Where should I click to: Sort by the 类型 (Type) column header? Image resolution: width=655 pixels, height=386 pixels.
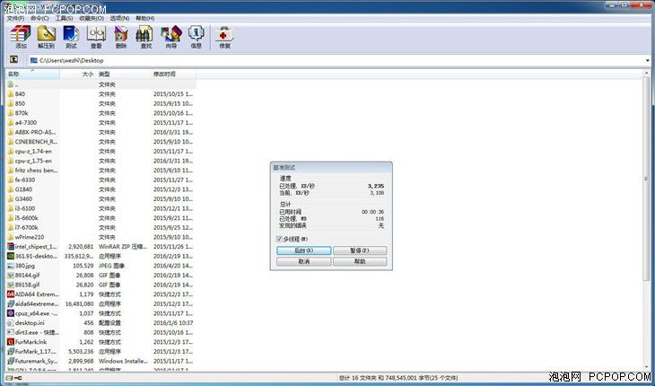123,74
